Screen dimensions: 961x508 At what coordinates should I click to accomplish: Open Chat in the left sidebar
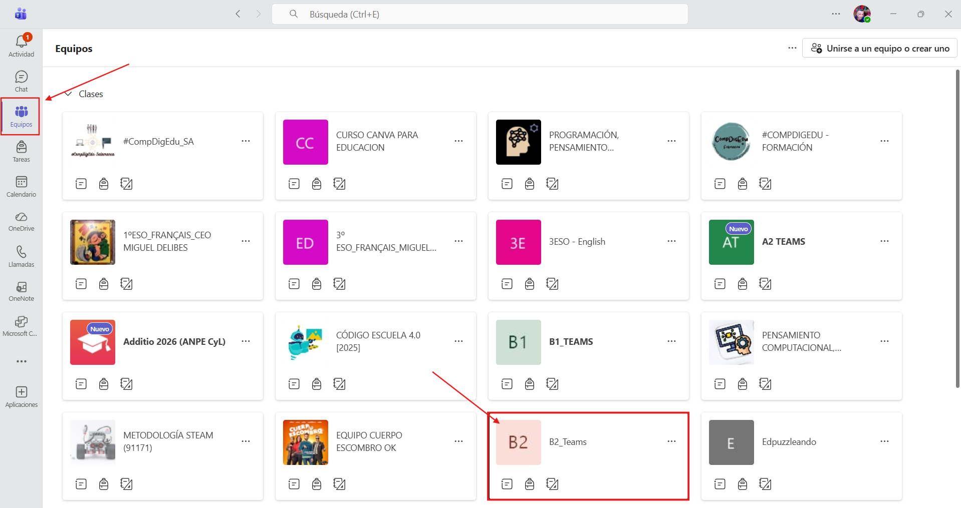21,82
